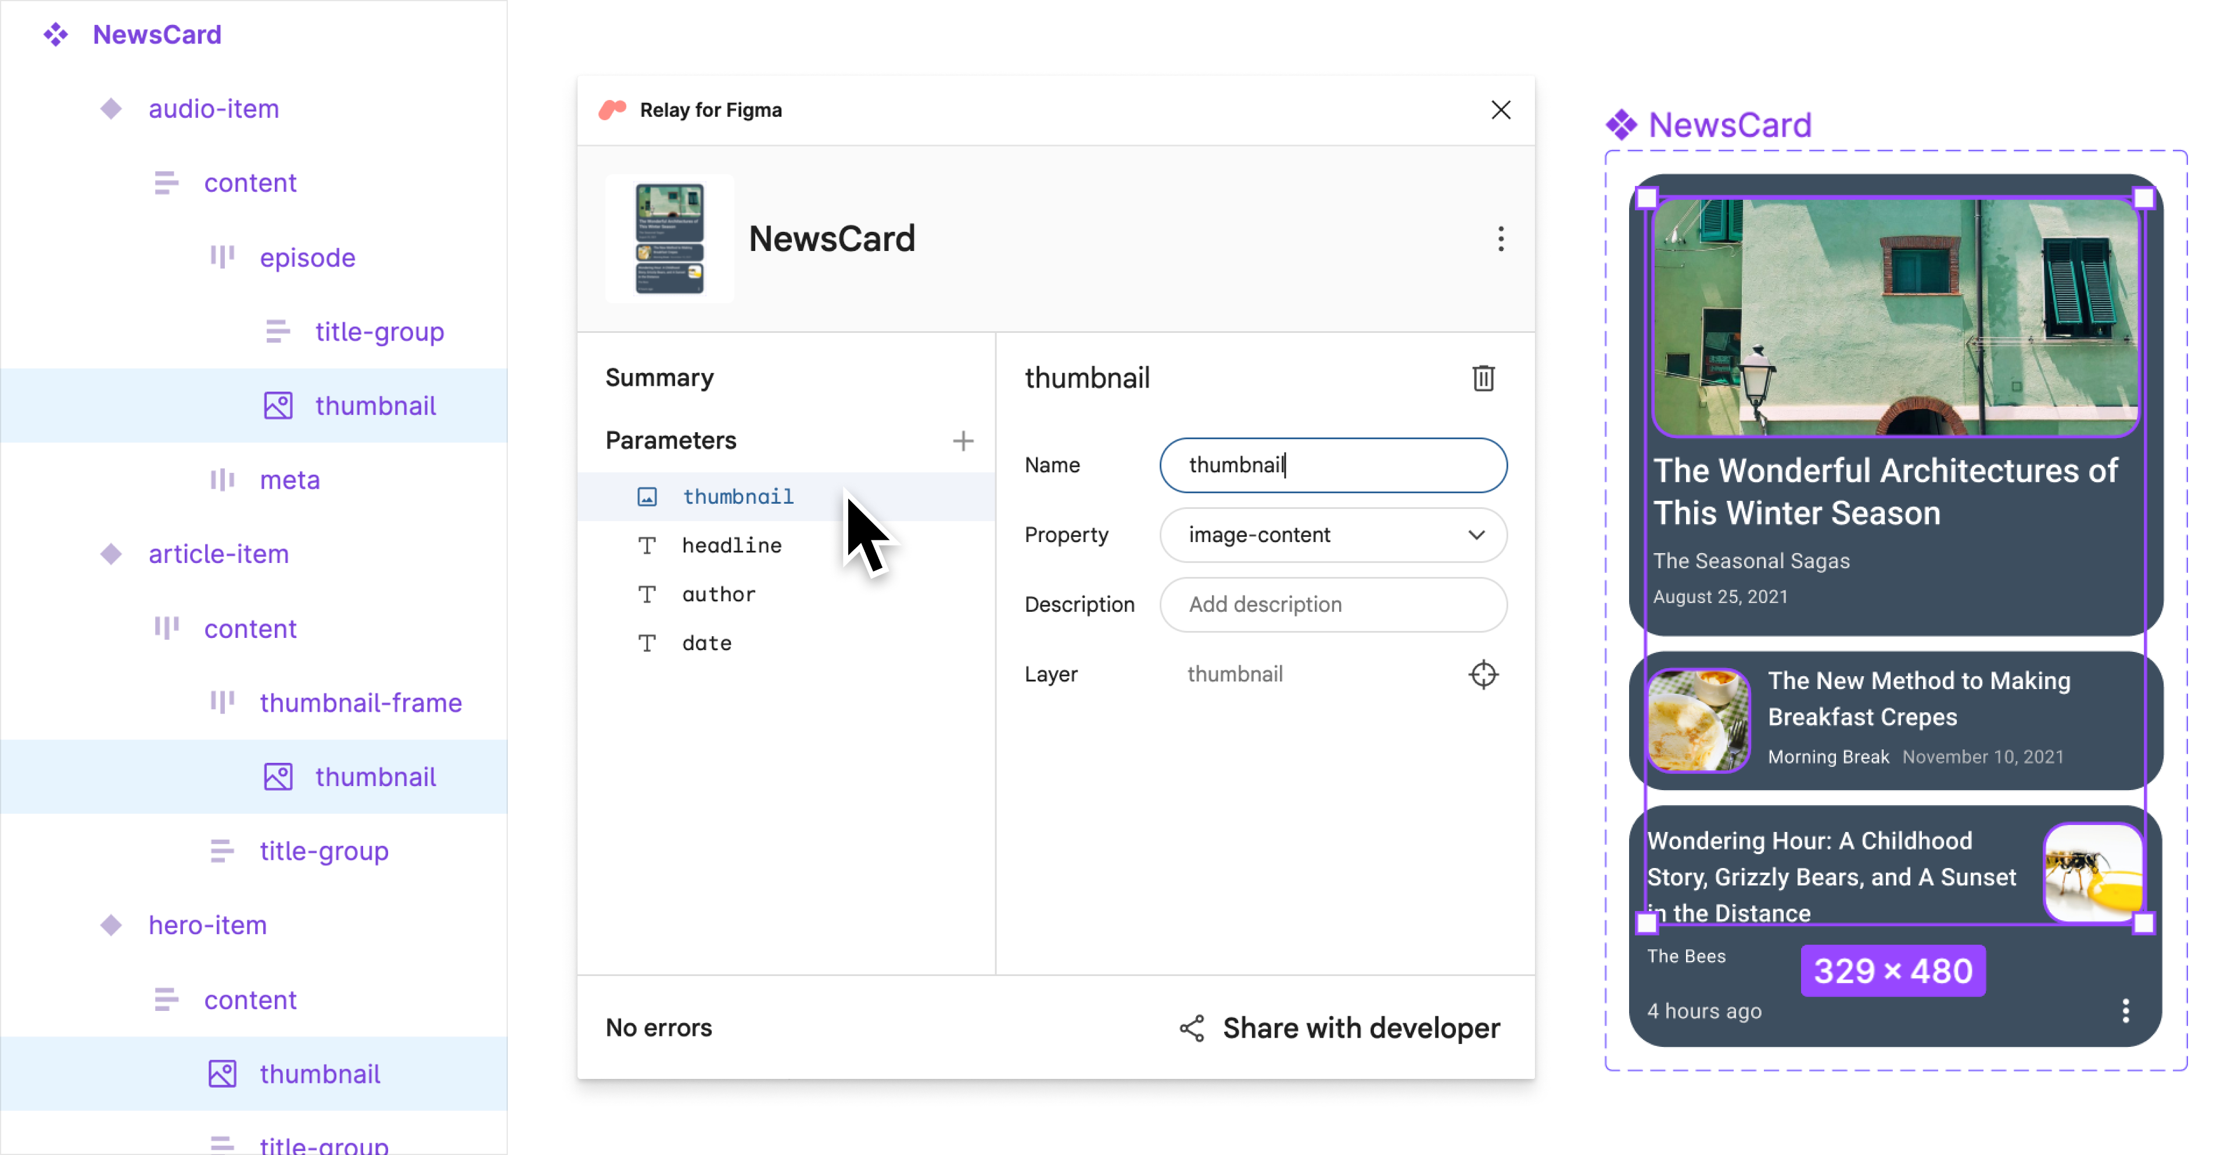Click the breakfast crepes article thumbnail
Screen dimensions: 2231x1155
(x=1696, y=722)
